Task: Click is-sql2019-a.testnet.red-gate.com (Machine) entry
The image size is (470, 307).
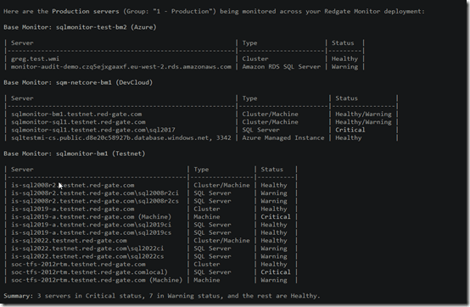Action: point(91,217)
